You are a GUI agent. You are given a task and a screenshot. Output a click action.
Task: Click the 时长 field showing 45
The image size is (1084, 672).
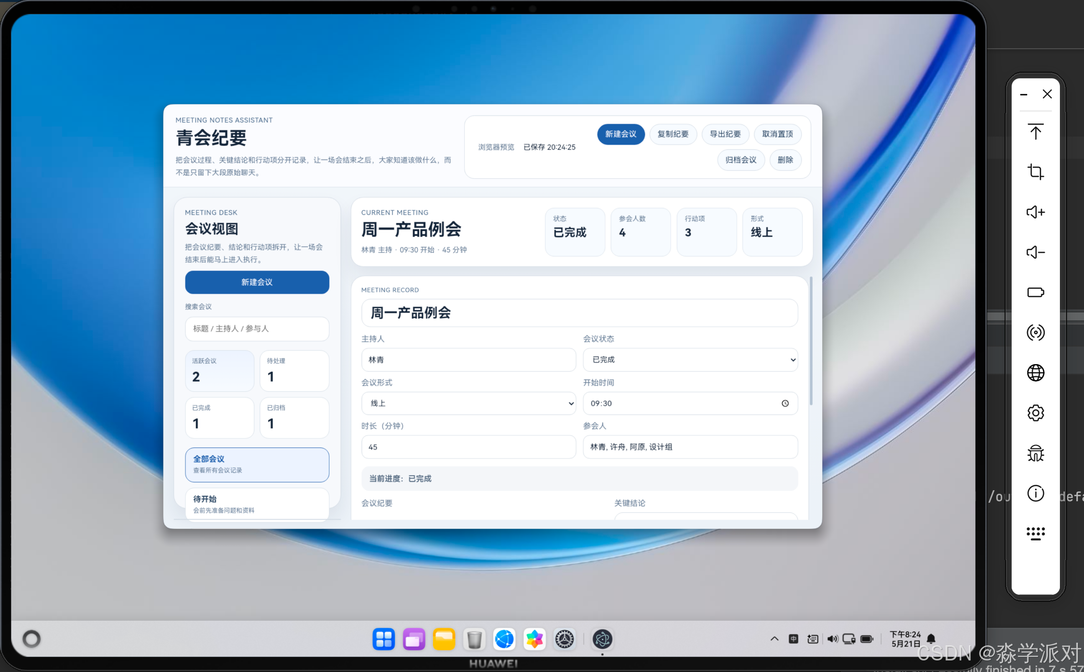(468, 447)
